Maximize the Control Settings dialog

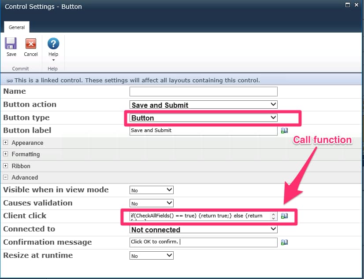(348, 5)
